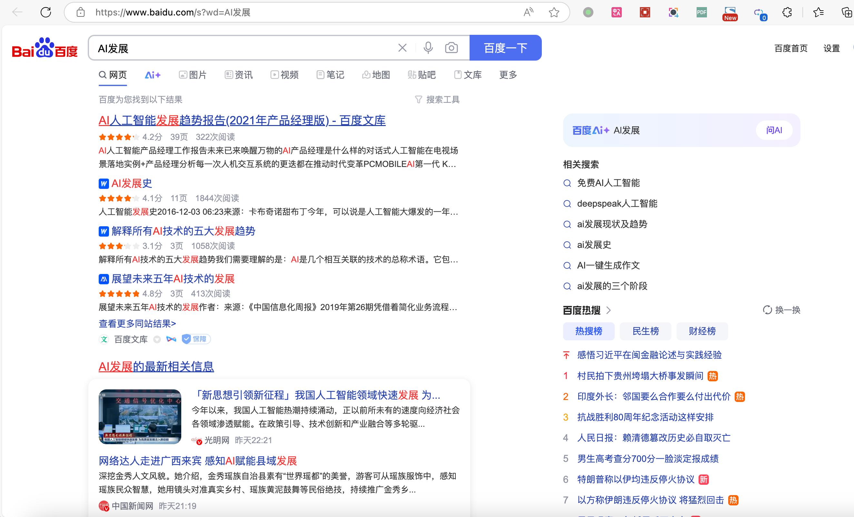Open 解释所有AI技术的五大发展趋势 result
The width and height of the screenshot is (854, 517).
pyautogui.click(x=184, y=231)
